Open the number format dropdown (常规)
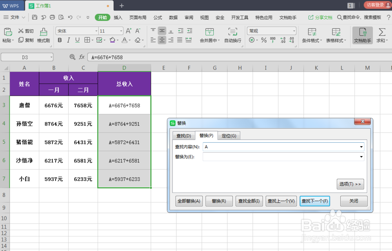 pos(294,31)
